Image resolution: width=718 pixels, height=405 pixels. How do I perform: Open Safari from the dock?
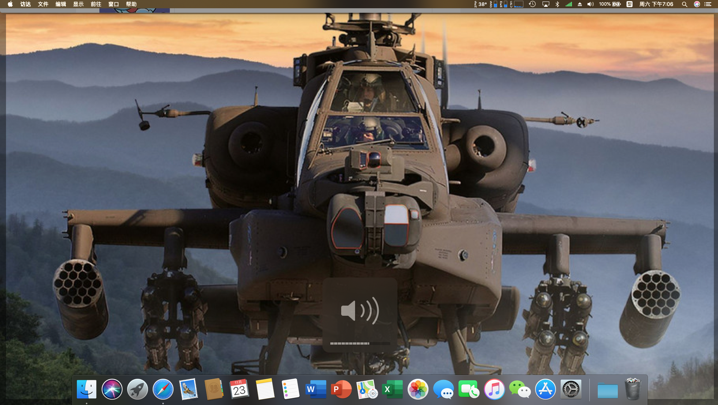(163, 390)
